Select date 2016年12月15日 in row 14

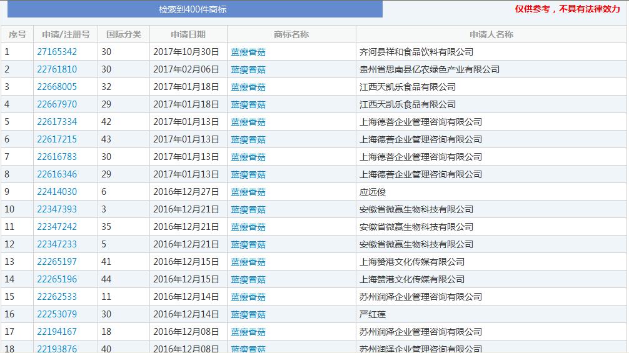coord(186,279)
